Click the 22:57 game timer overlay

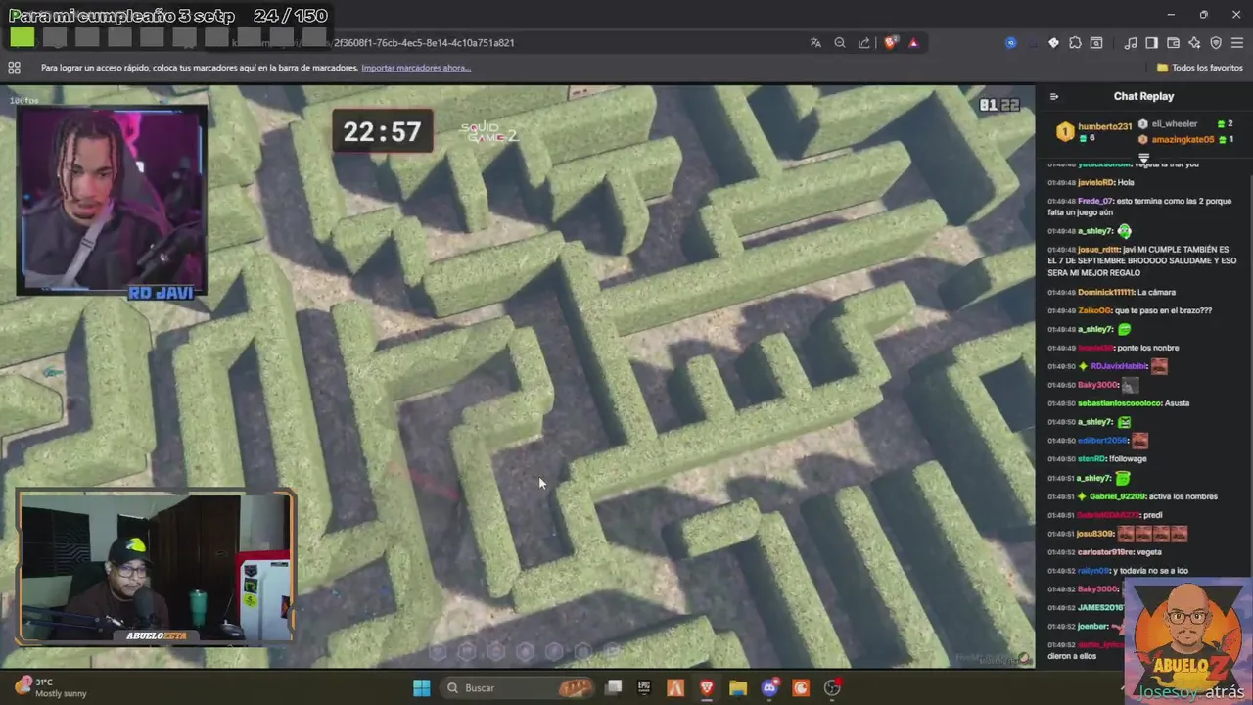[x=382, y=131]
